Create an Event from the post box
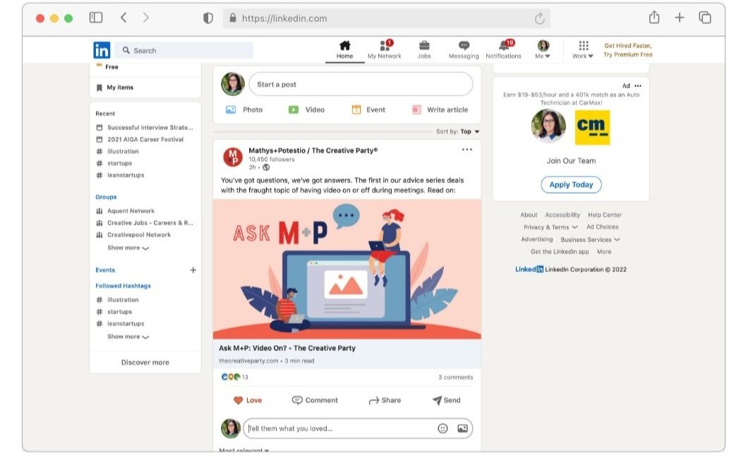 pyautogui.click(x=368, y=110)
